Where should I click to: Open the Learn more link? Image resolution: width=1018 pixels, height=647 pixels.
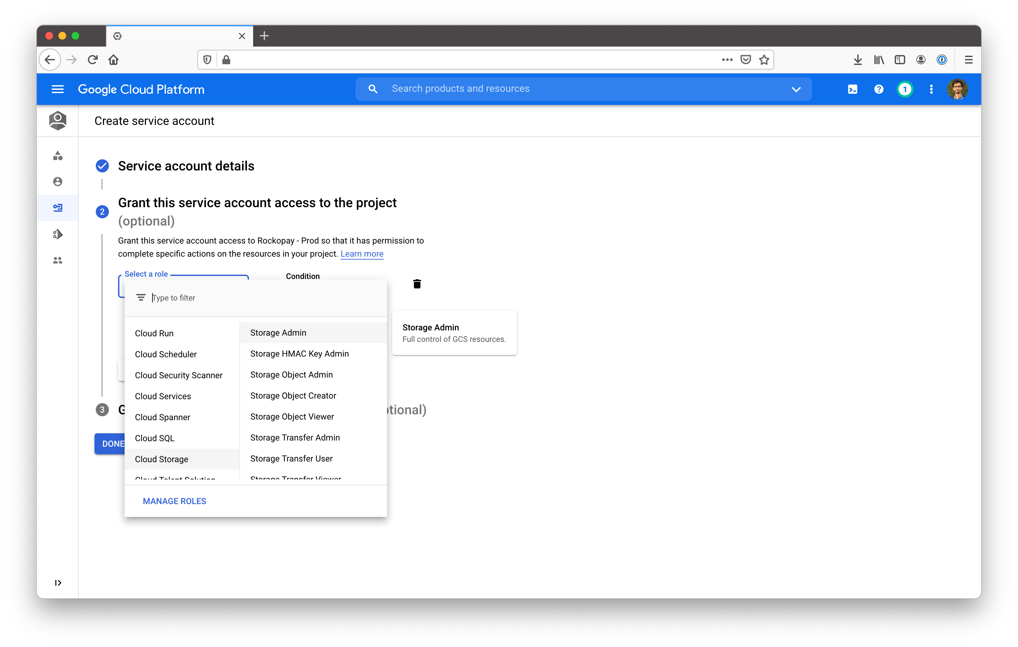[362, 254]
